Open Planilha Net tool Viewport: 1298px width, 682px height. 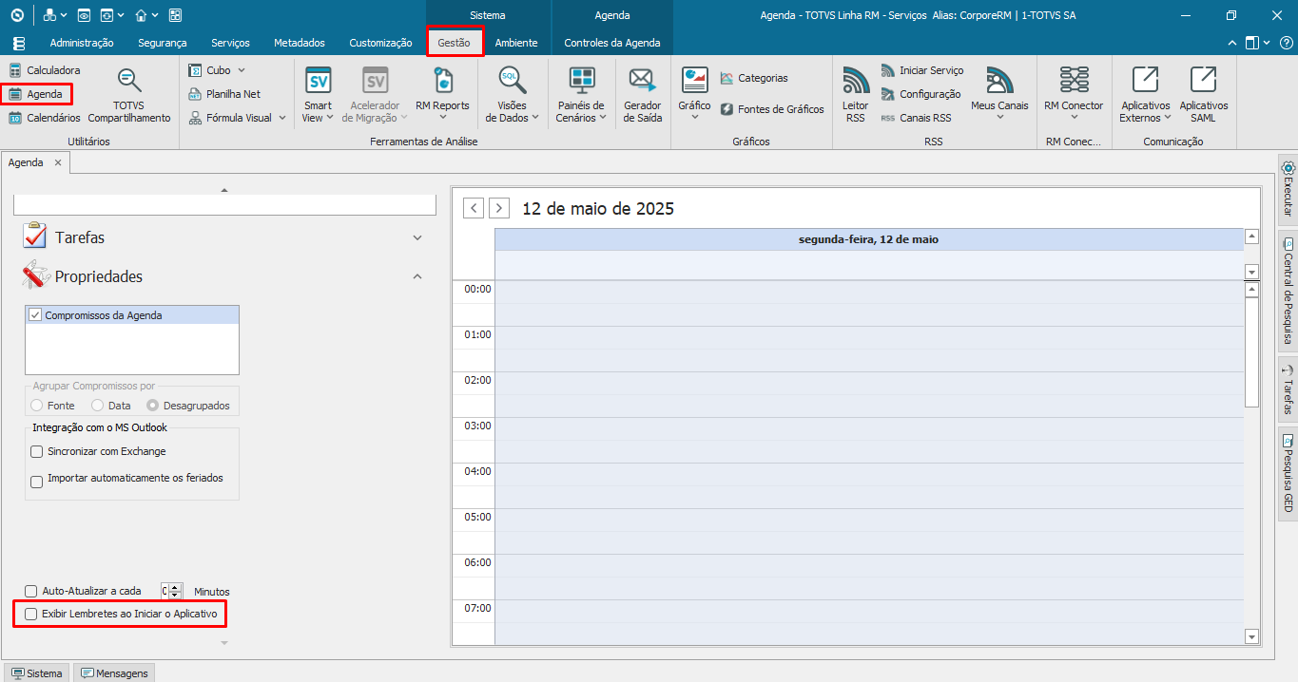[224, 94]
